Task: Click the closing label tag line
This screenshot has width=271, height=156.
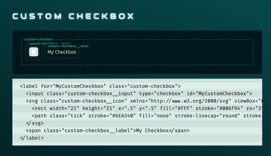Action: (x=32, y=138)
